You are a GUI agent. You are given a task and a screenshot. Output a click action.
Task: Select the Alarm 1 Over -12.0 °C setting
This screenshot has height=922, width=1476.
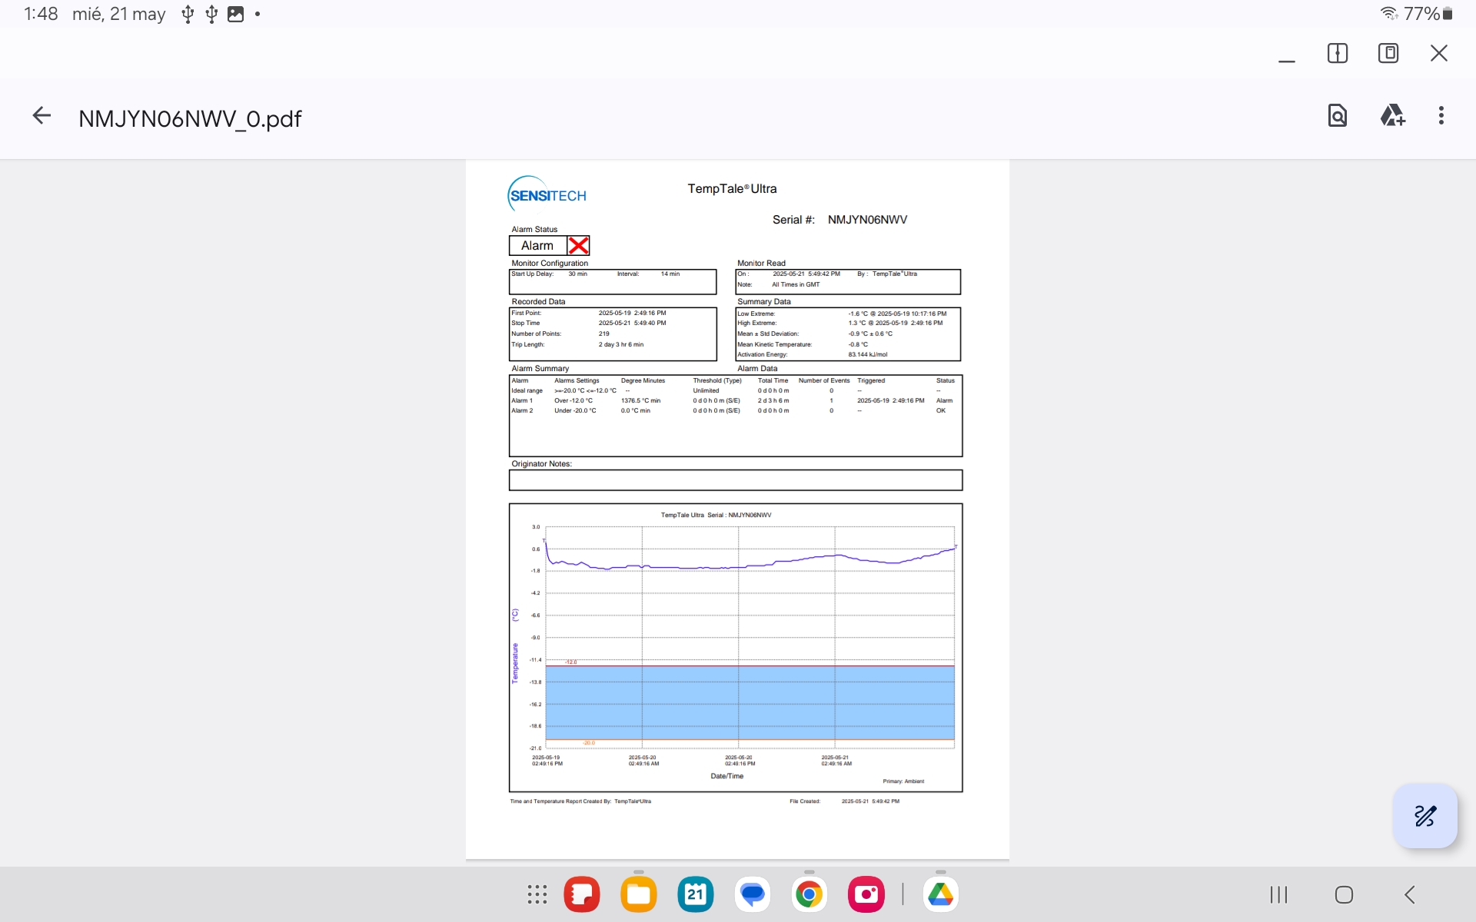pos(573,400)
